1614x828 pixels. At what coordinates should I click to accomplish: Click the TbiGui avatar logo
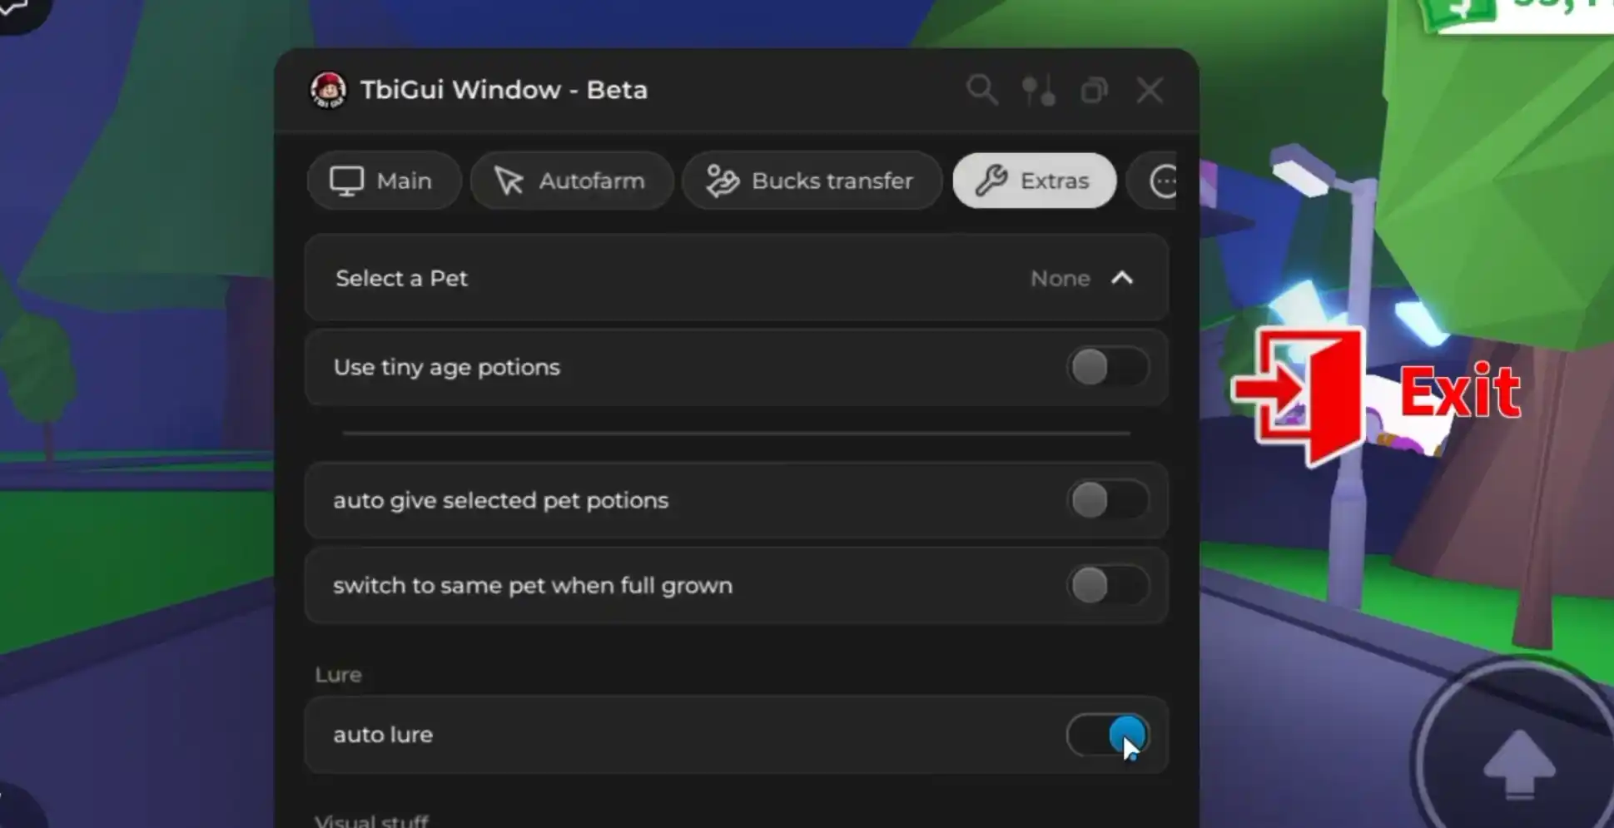[328, 90]
